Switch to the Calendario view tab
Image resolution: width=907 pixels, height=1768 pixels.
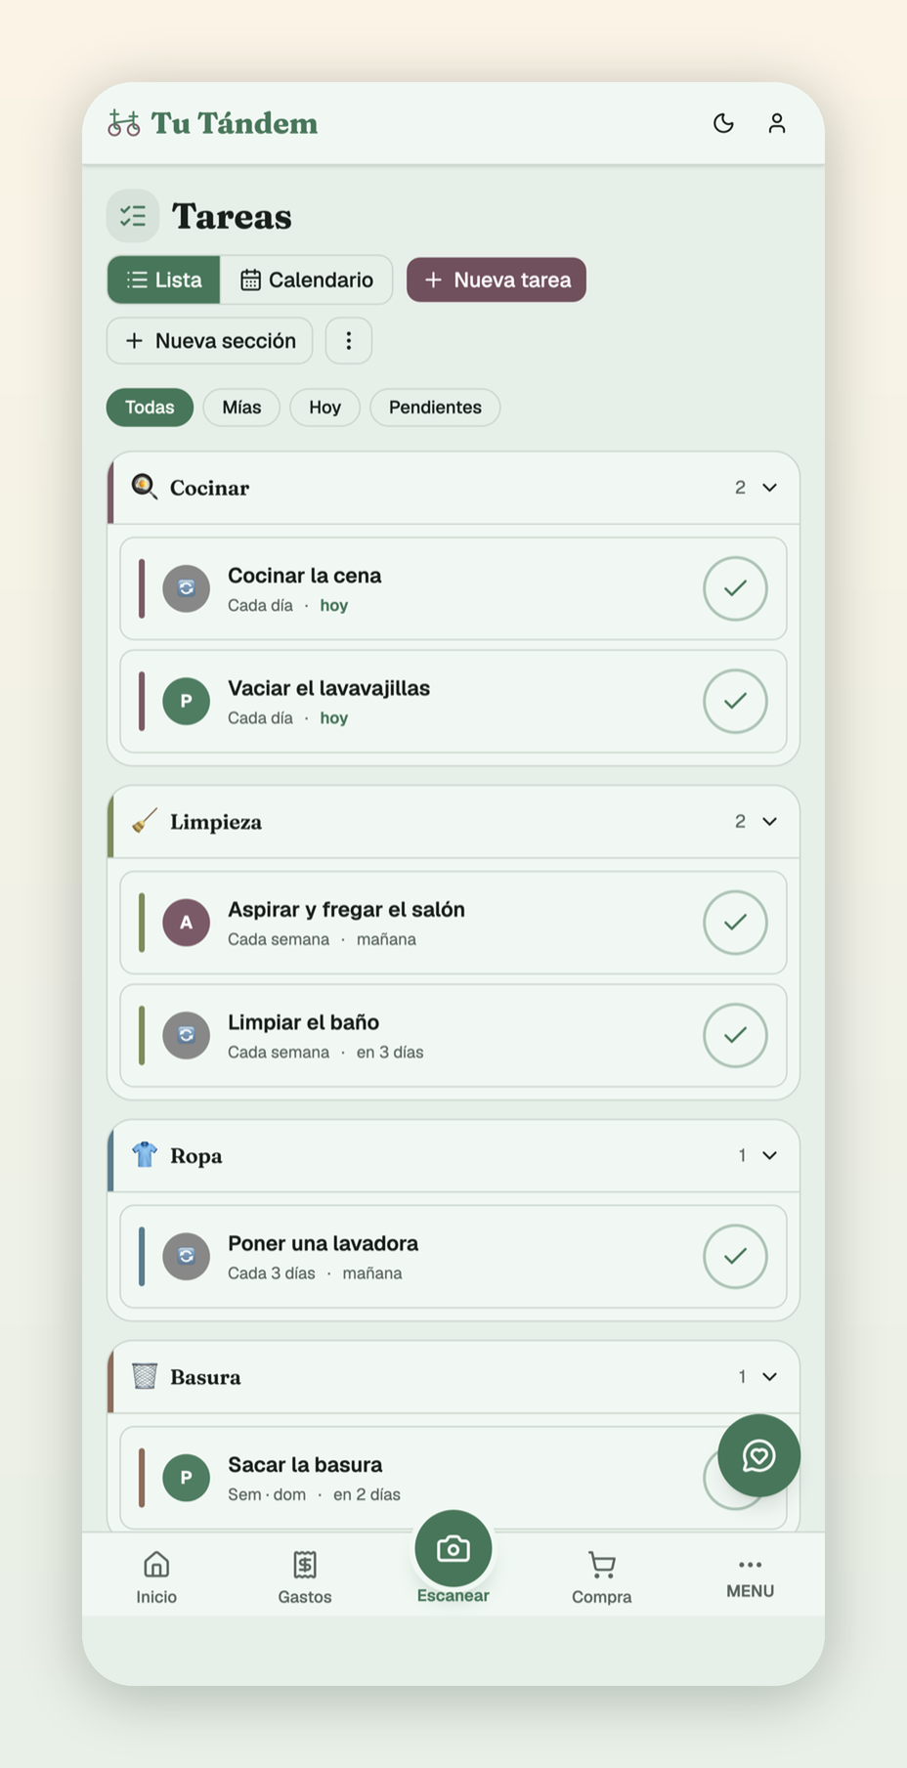pos(307,280)
